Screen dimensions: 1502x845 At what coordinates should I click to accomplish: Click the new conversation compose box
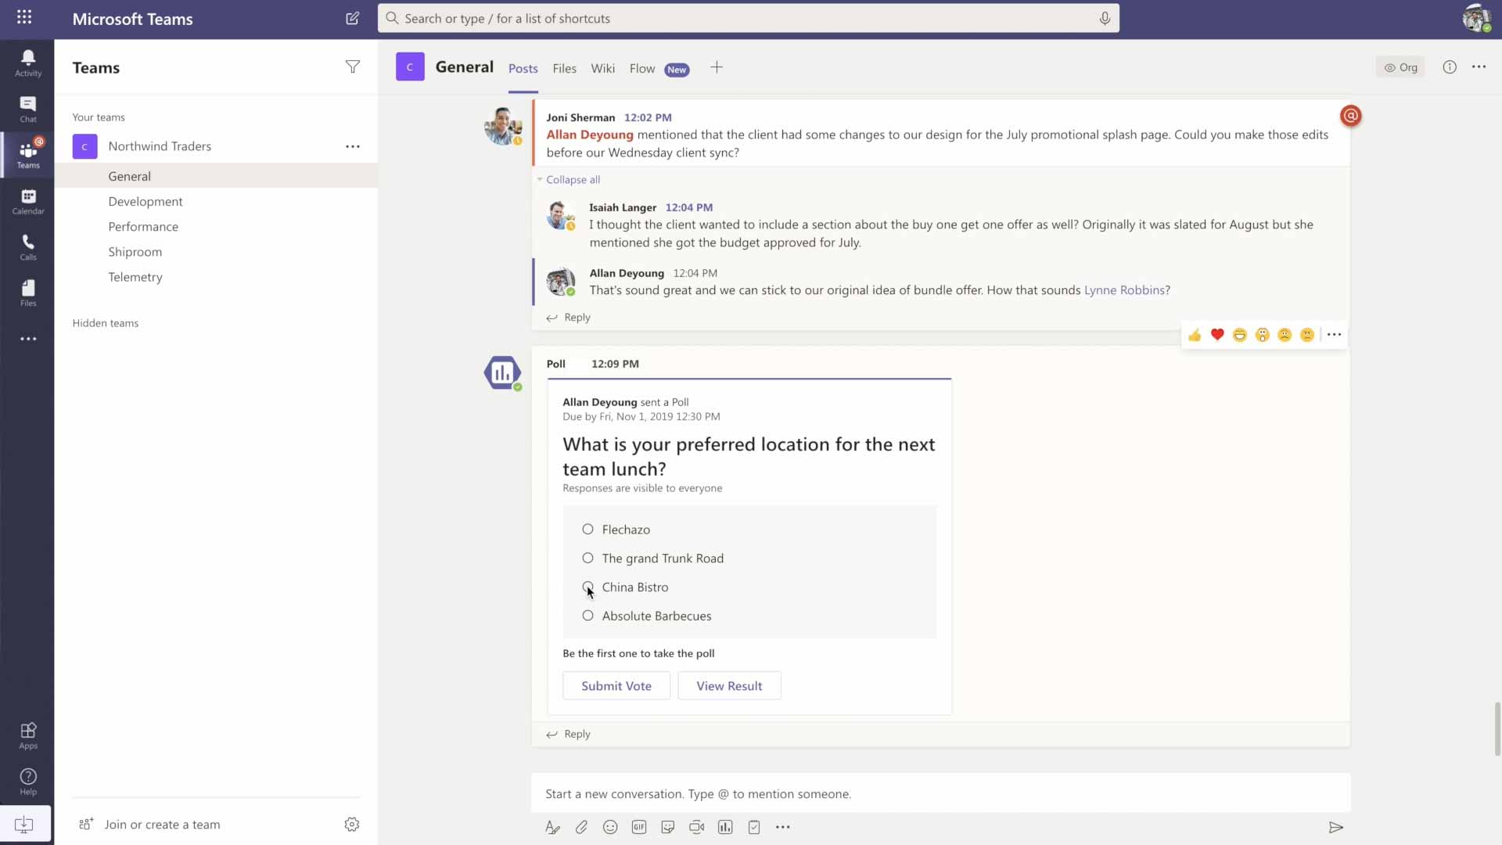[x=940, y=793]
